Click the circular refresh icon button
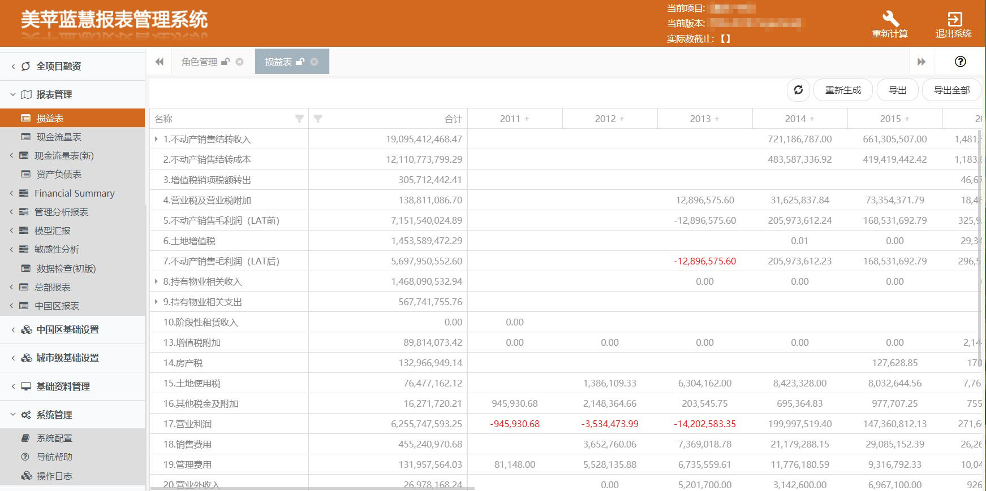The width and height of the screenshot is (986, 491). tap(798, 90)
